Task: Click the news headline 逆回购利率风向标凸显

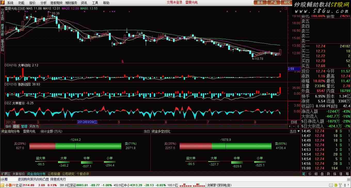Action: [x=33, y=179]
